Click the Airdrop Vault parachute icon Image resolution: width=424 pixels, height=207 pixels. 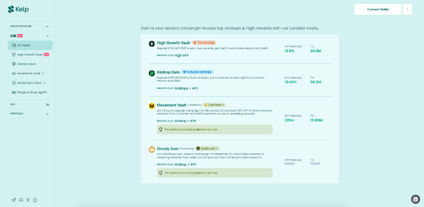pyautogui.click(x=14, y=64)
